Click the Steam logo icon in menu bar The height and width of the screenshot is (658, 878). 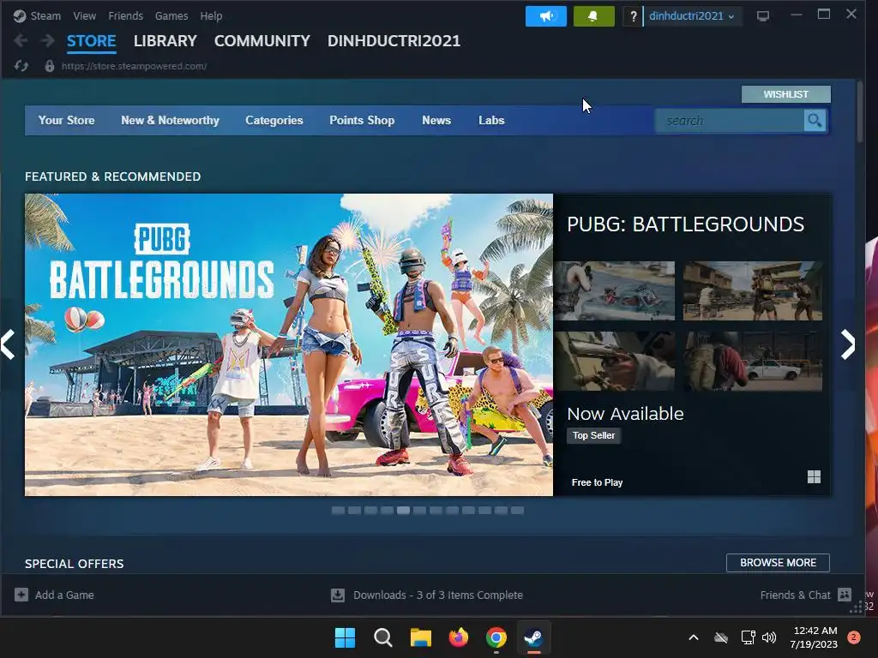pyautogui.click(x=20, y=16)
